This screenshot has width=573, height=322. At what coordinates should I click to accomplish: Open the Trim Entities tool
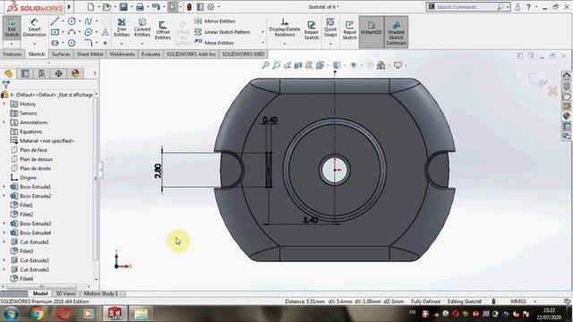122,28
